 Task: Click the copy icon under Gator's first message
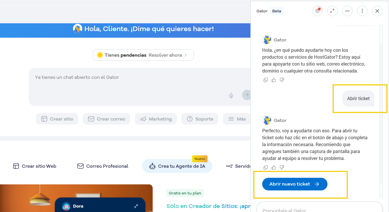(x=265, y=80)
